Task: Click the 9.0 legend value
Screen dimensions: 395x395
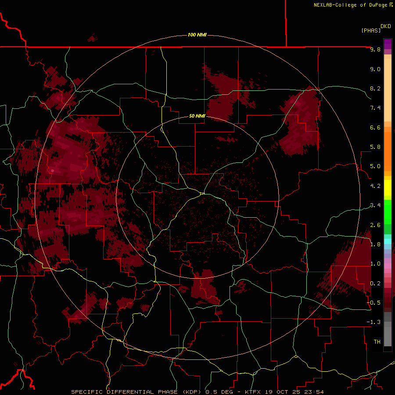Action: [x=375, y=69]
